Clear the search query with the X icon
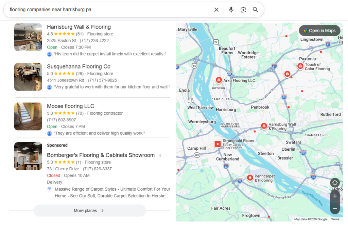This screenshot has width=348, height=226. (216, 10)
